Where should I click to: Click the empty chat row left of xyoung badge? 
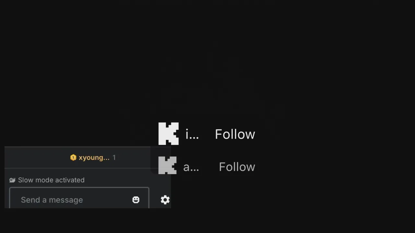[x=37, y=158]
